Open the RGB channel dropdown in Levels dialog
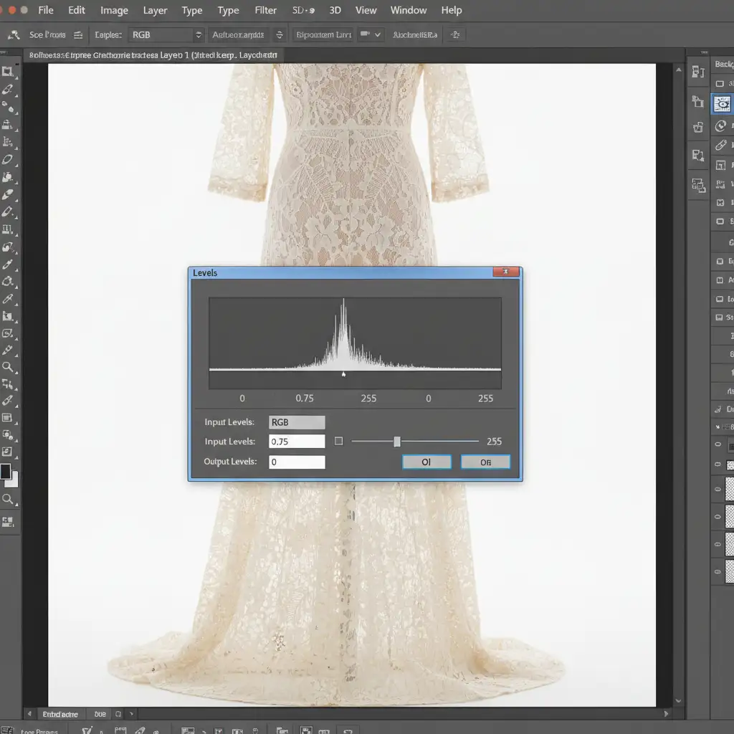This screenshot has width=734, height=734. point(297,422)
